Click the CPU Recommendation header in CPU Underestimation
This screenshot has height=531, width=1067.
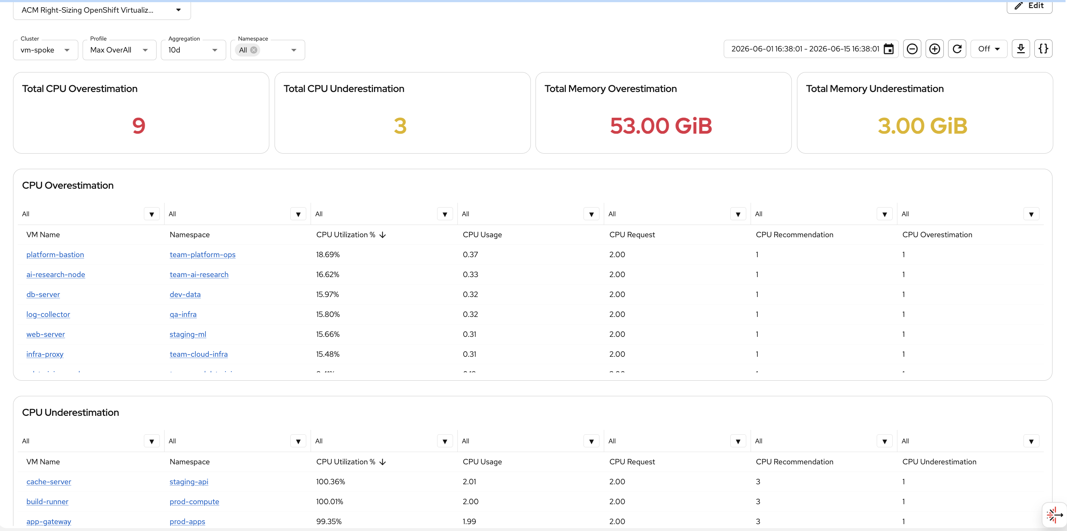point(794,462)
